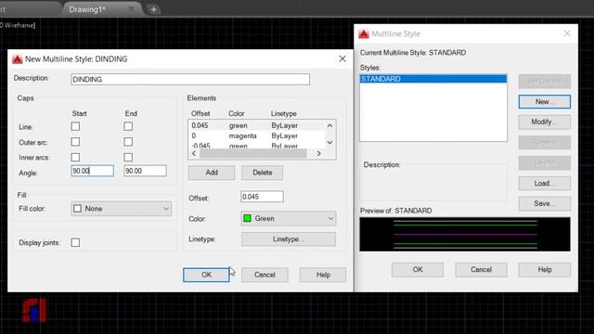Click the None swatch in Fill color
The height and width of the screenshot is (334, 594).
coord(77,209)
